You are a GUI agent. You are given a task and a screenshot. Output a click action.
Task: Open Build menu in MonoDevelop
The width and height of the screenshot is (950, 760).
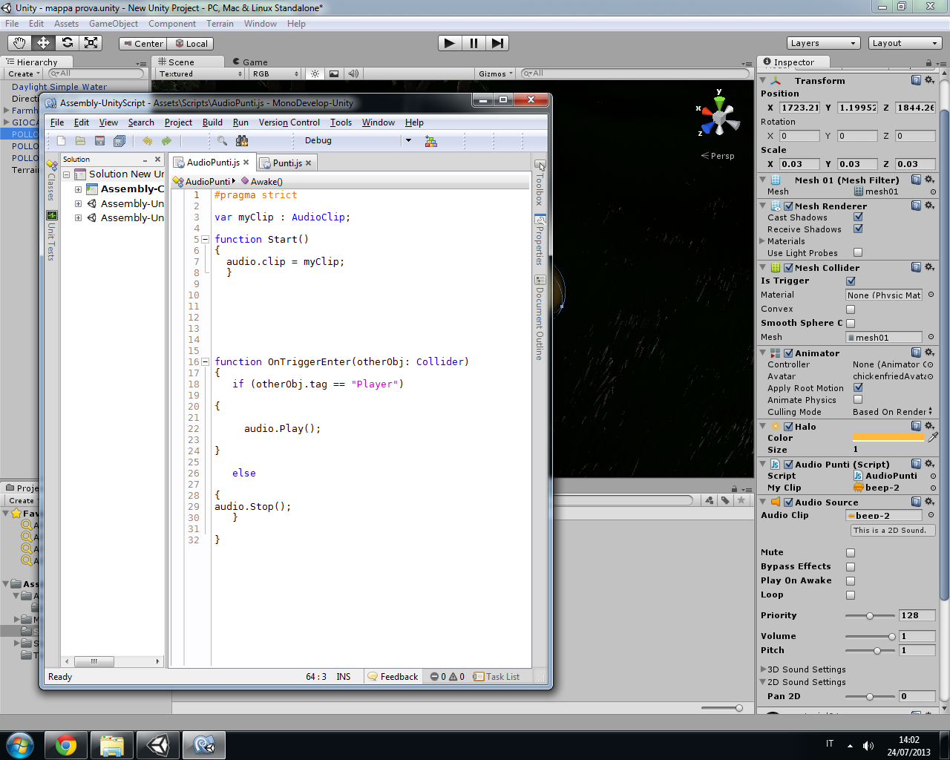click(212, 122)
